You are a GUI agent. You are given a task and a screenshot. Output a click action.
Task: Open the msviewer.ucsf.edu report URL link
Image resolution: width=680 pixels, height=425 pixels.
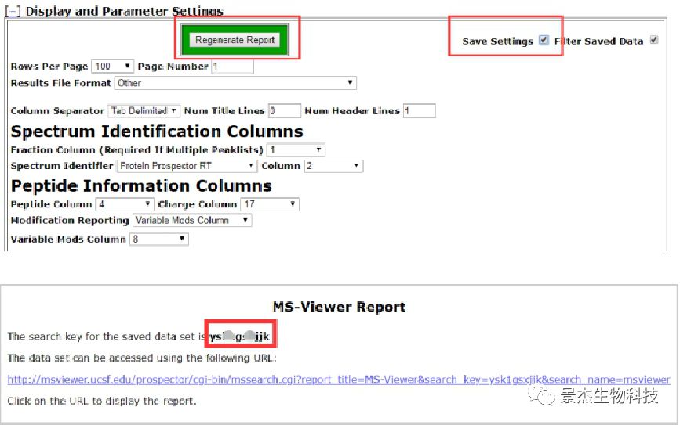[x=339, y=380]
